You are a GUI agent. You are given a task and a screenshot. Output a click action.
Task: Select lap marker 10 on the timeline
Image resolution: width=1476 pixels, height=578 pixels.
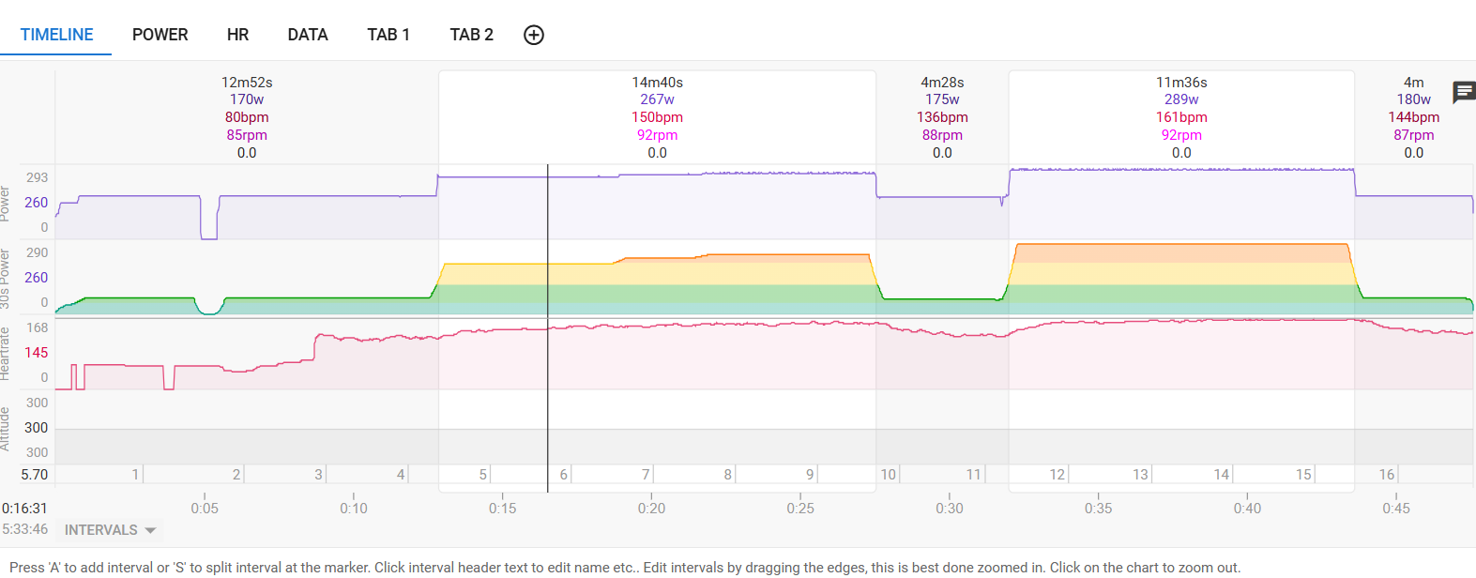[888, 475]
